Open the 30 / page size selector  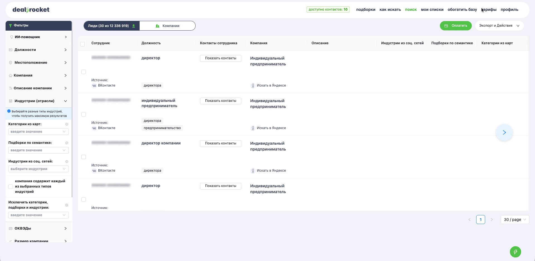515,220
